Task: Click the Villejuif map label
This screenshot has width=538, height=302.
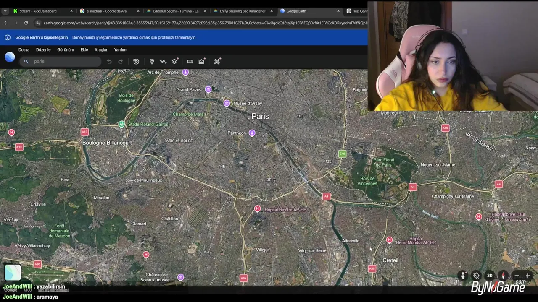Action: 263,250
